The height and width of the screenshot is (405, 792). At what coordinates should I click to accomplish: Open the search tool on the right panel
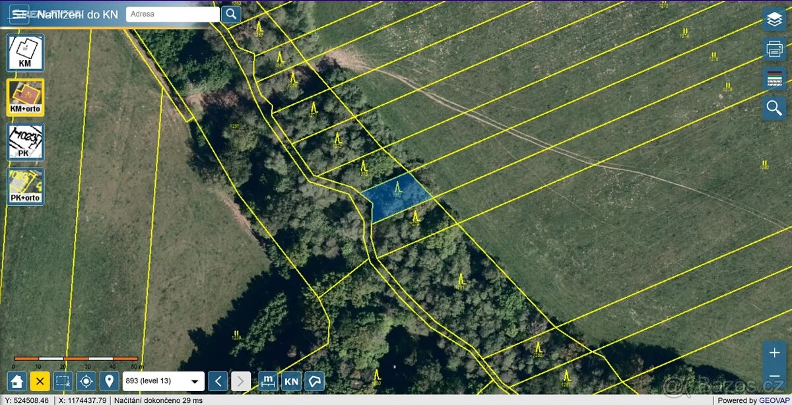[774, 108]
